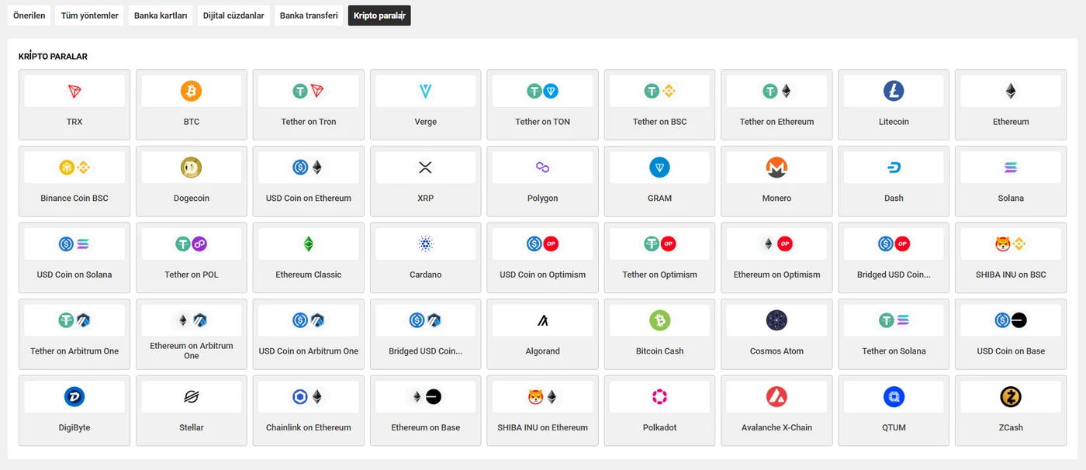
Task: Click the active Kripto paralar tab
Action: (379, 16)
